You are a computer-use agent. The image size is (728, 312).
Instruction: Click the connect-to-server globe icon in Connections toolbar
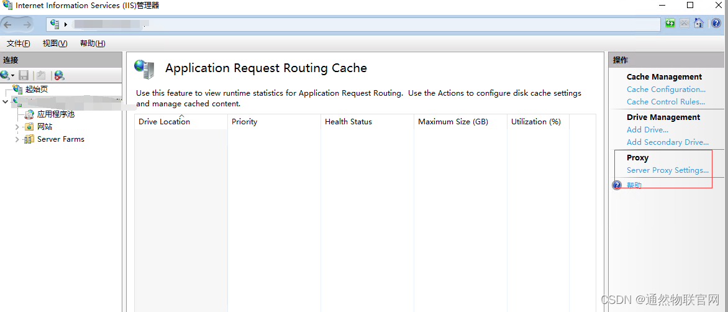[x=5, y=75]
